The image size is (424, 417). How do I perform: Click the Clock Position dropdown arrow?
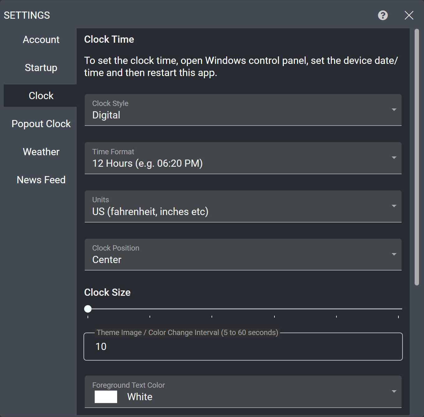tap(394, 255)
